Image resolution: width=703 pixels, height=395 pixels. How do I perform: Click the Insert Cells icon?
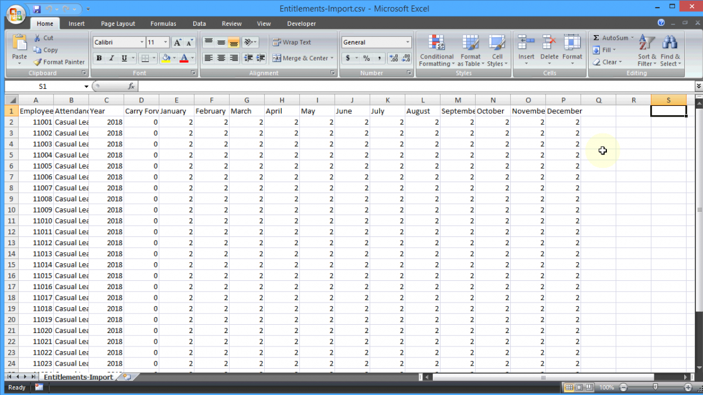526,47
